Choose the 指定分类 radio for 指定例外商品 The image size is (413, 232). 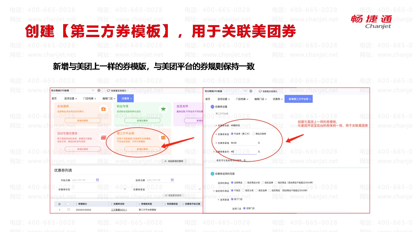pos(243,190)
